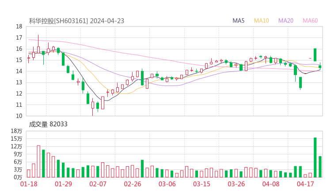This screenshot has height=194, width=327.
Task: Click the 02-26 date axis label
Action: click(133, 184)
